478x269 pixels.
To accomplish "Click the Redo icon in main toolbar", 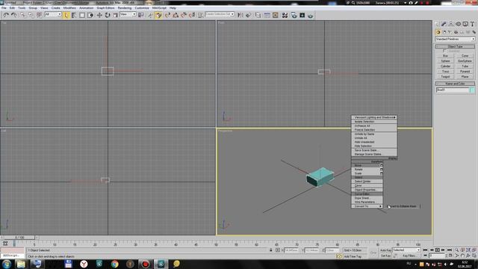I will 14,15.
